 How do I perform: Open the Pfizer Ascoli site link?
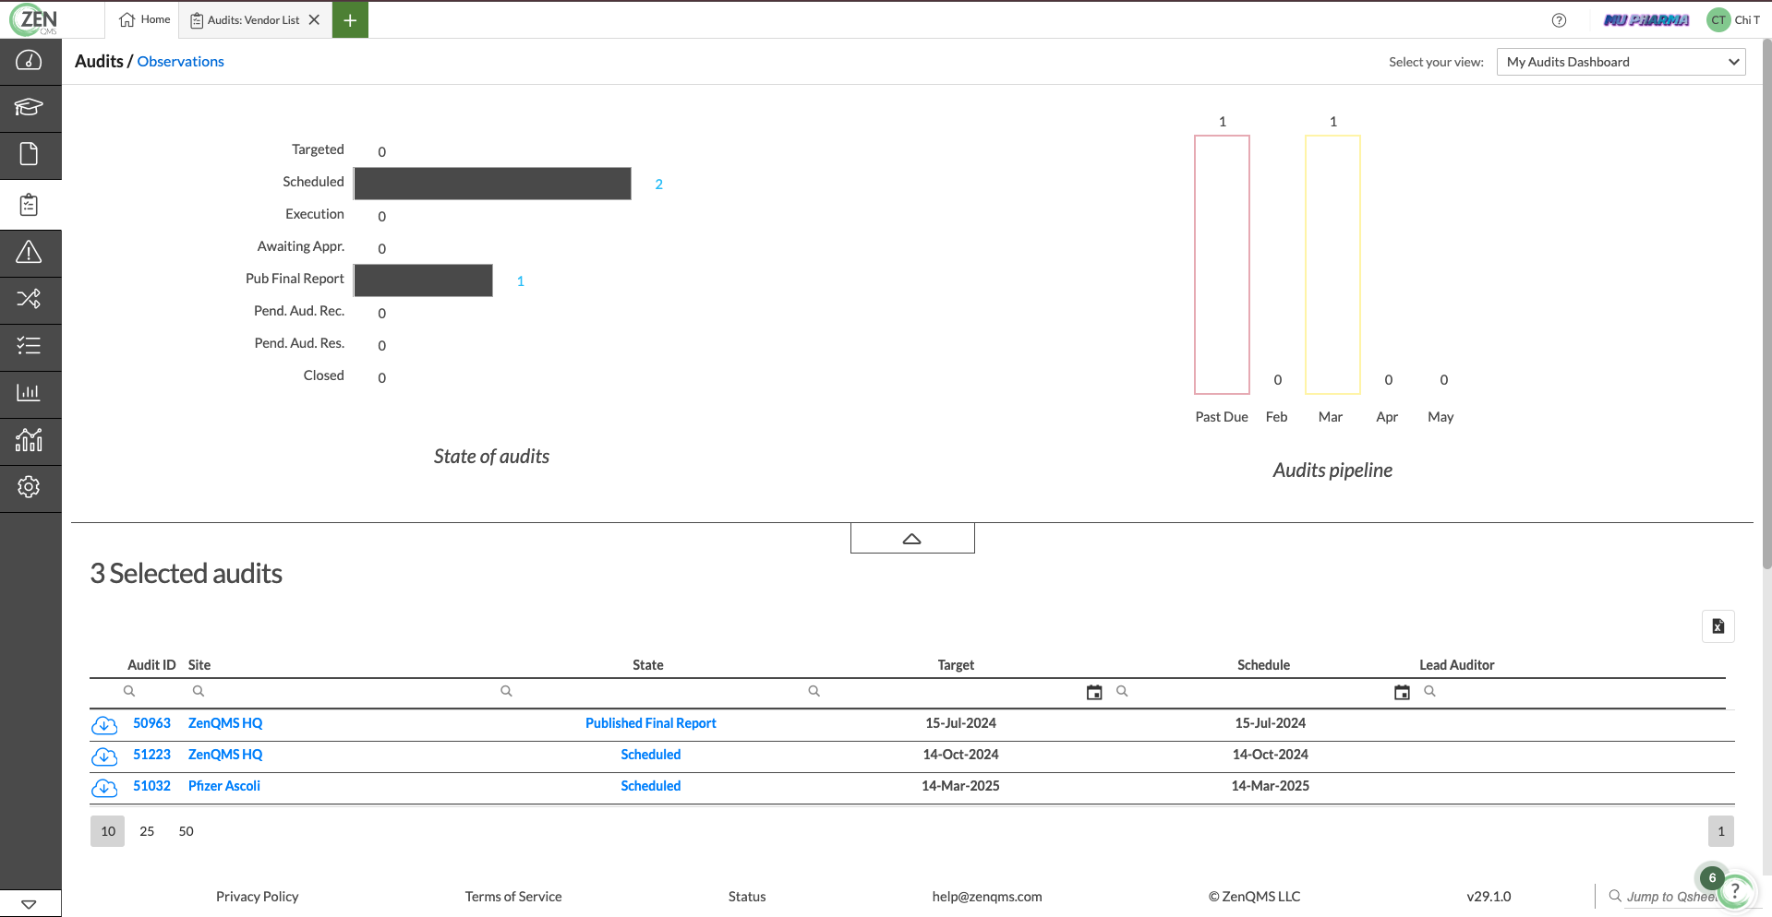(x=223, y=785)
